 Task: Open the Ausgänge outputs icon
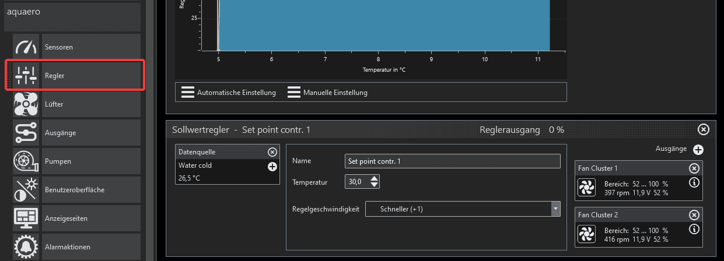(26, 133)
